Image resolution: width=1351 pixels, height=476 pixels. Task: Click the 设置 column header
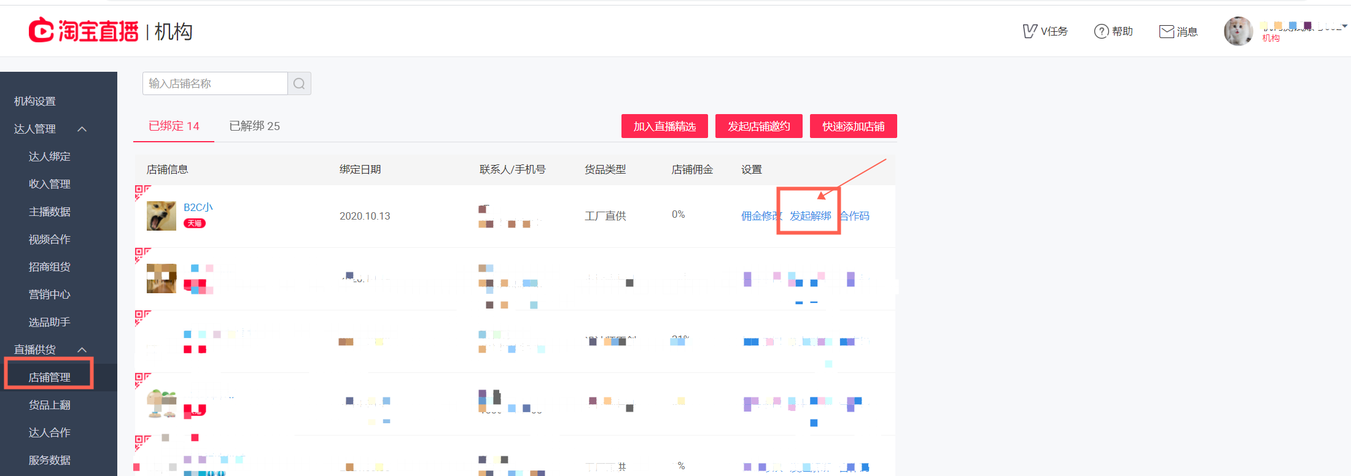[x=752, y=169]
